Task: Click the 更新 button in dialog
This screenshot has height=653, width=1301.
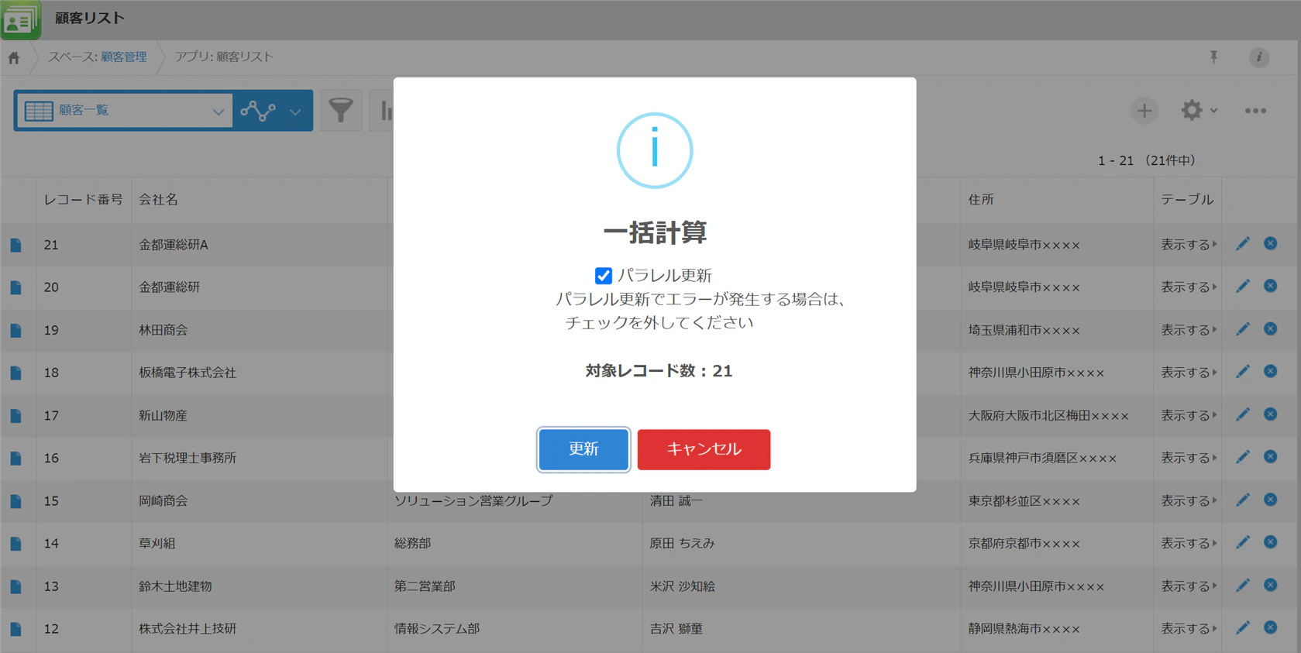Action: pyautogui.click(x=583, y=449)
